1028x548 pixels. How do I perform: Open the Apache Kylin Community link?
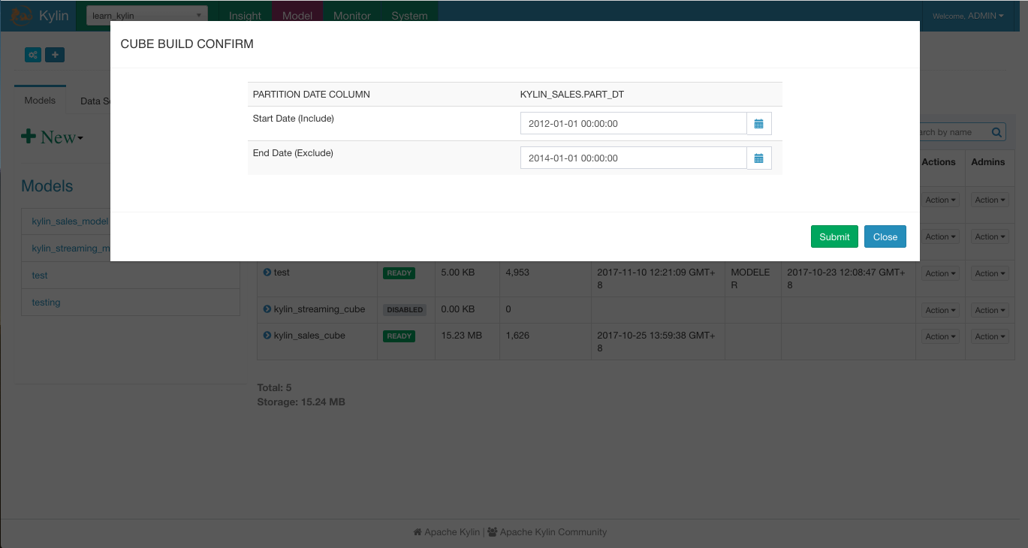pyautogui.click(x=547, y=532)
